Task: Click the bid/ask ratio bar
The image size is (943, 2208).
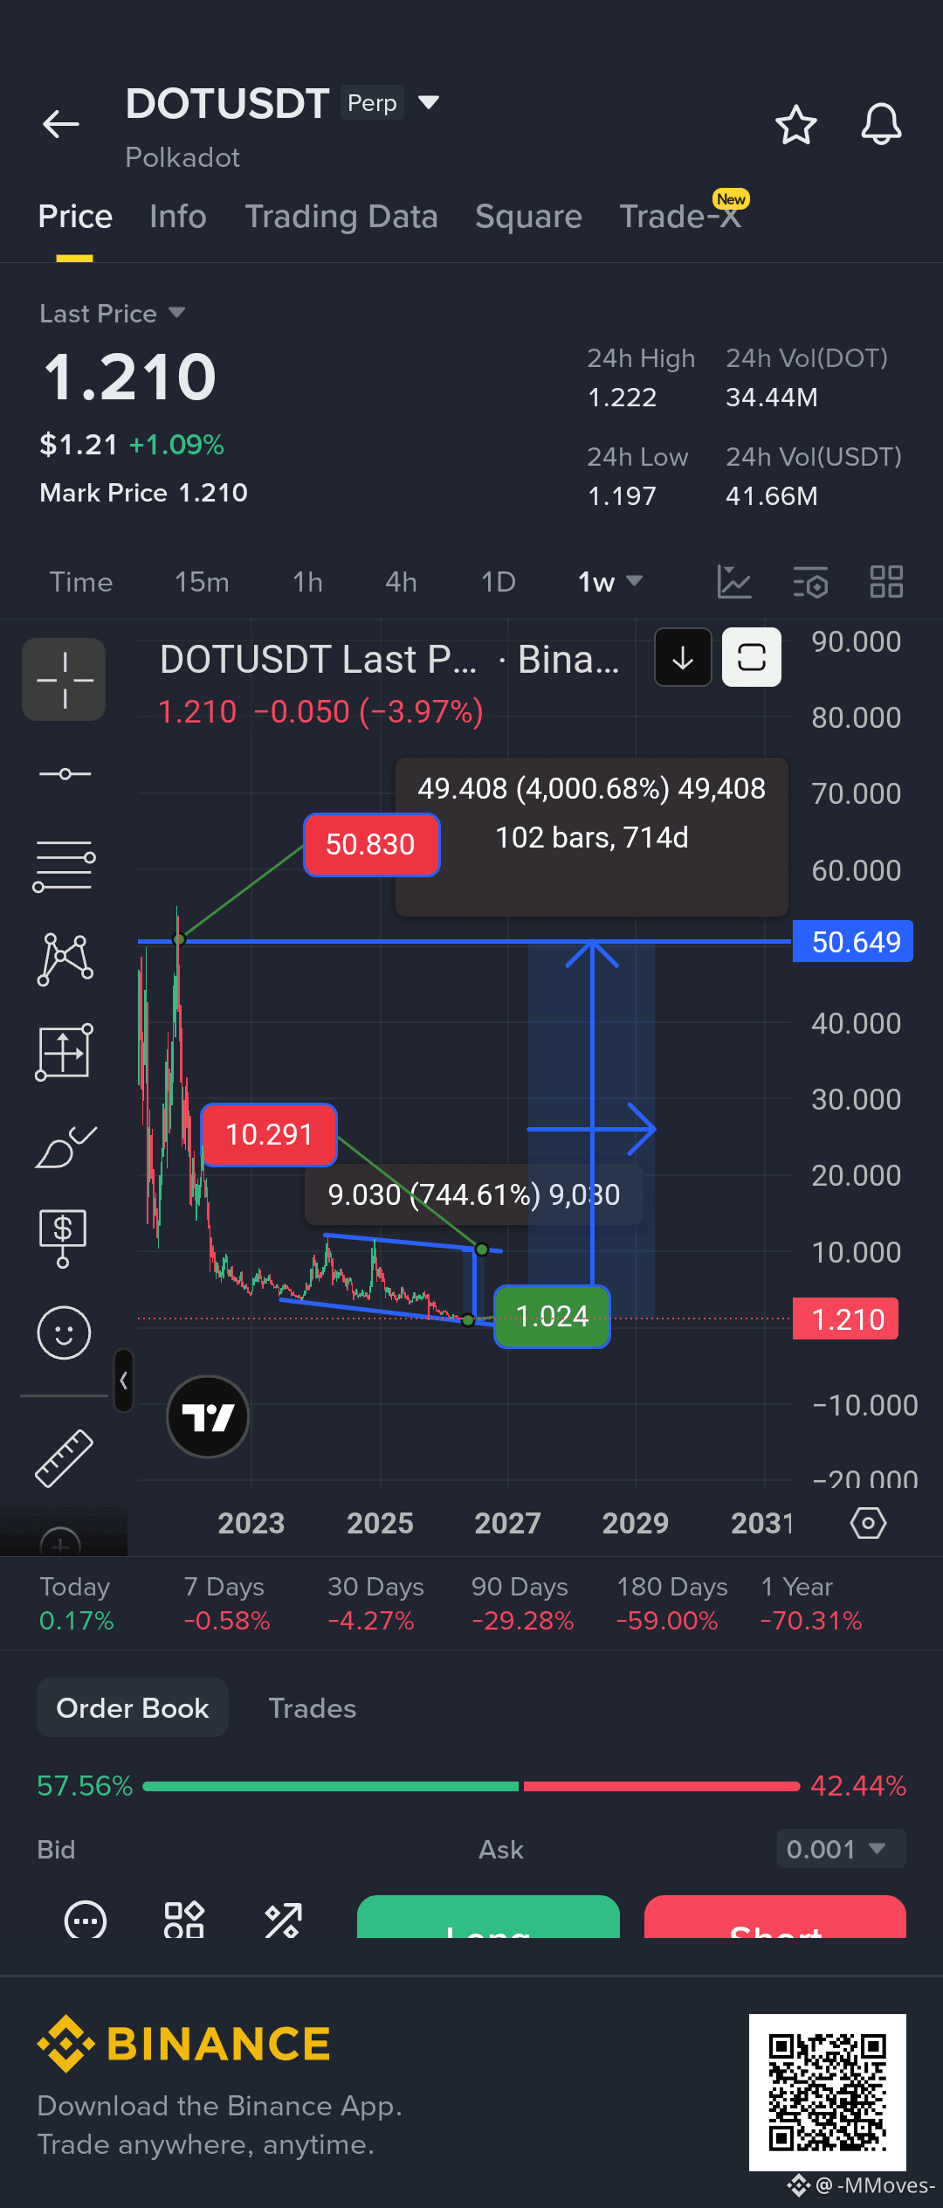Action: point(471,1786)
